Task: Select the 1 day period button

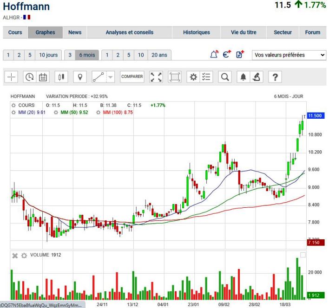Action: [x=8, y=55]
